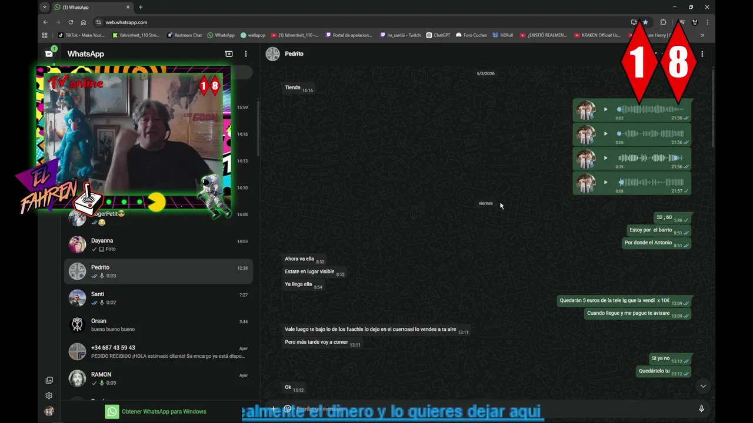Play the 0:19 voice message

point(605,158)
